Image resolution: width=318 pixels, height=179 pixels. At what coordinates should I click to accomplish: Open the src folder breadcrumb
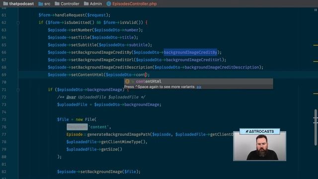coord(47,3)
